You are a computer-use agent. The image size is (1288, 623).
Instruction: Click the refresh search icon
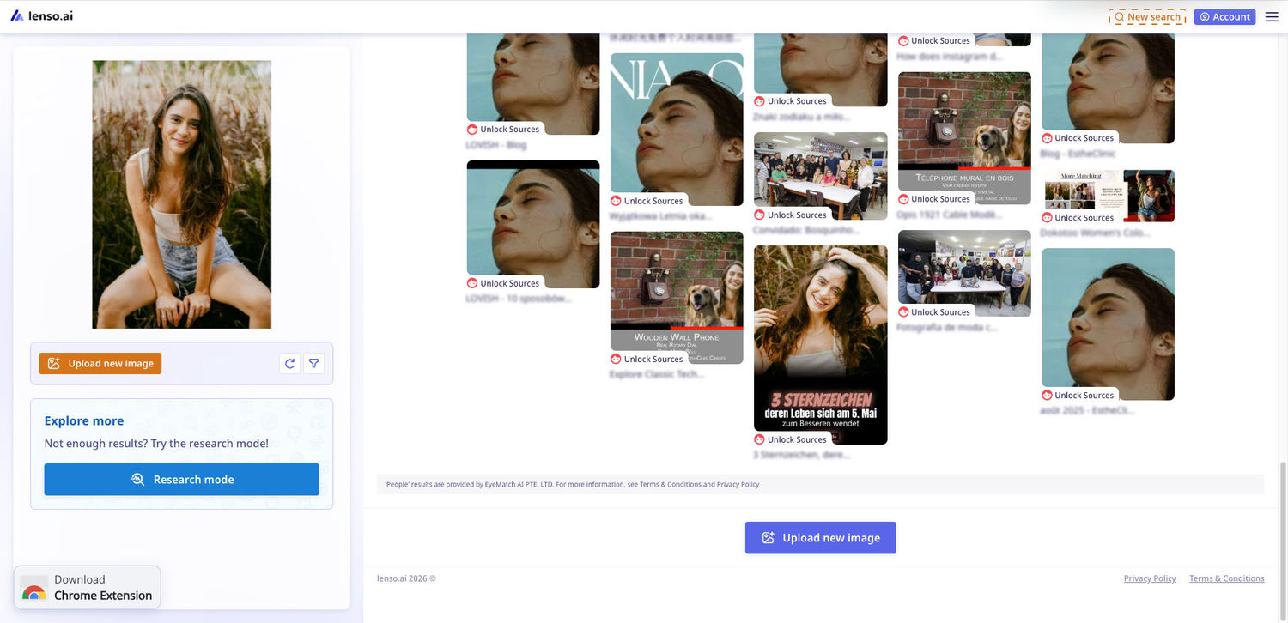coord(290,364)
